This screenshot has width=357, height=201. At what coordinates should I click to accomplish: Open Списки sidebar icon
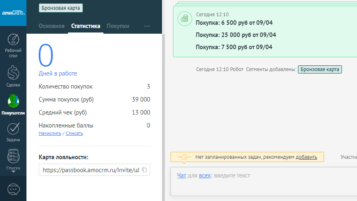(13, 156)
